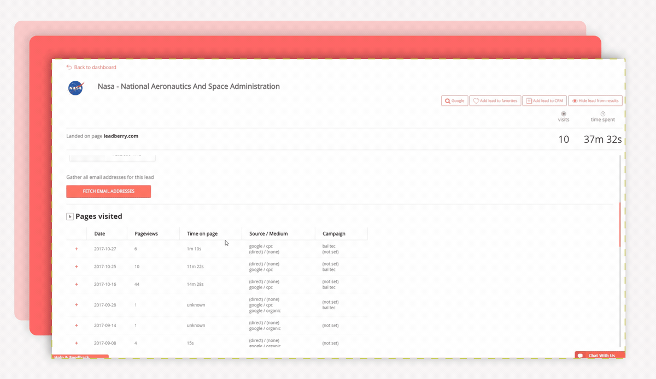Click Source / Medium column header
Screen dimensions: 656x379
(268, 233)
